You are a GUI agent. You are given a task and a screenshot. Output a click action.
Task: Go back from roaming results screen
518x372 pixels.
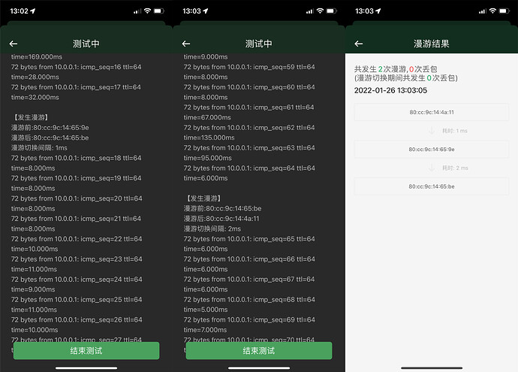coord(358,44)
